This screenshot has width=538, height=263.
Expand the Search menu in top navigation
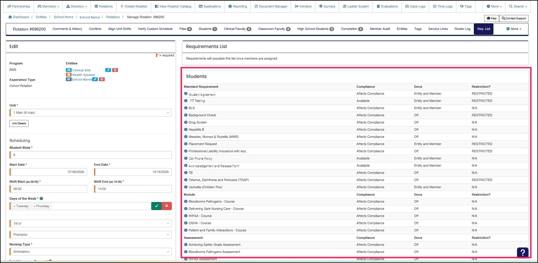point(518,6)
